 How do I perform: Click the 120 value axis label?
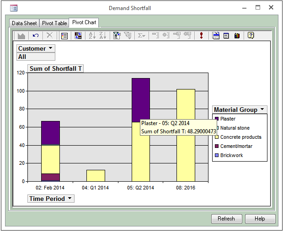click(21, 73)
